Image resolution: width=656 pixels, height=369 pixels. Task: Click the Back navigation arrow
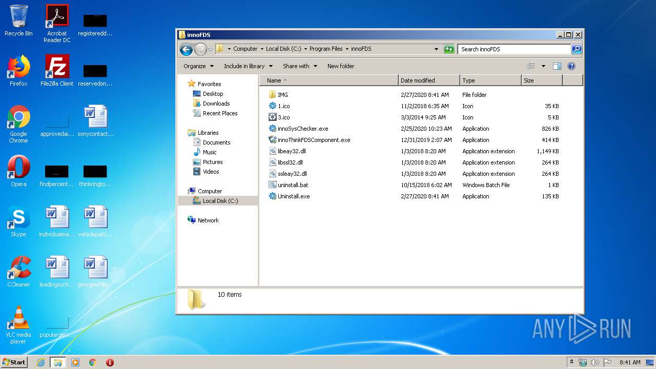pyautogui.click(x=186, y=49)
